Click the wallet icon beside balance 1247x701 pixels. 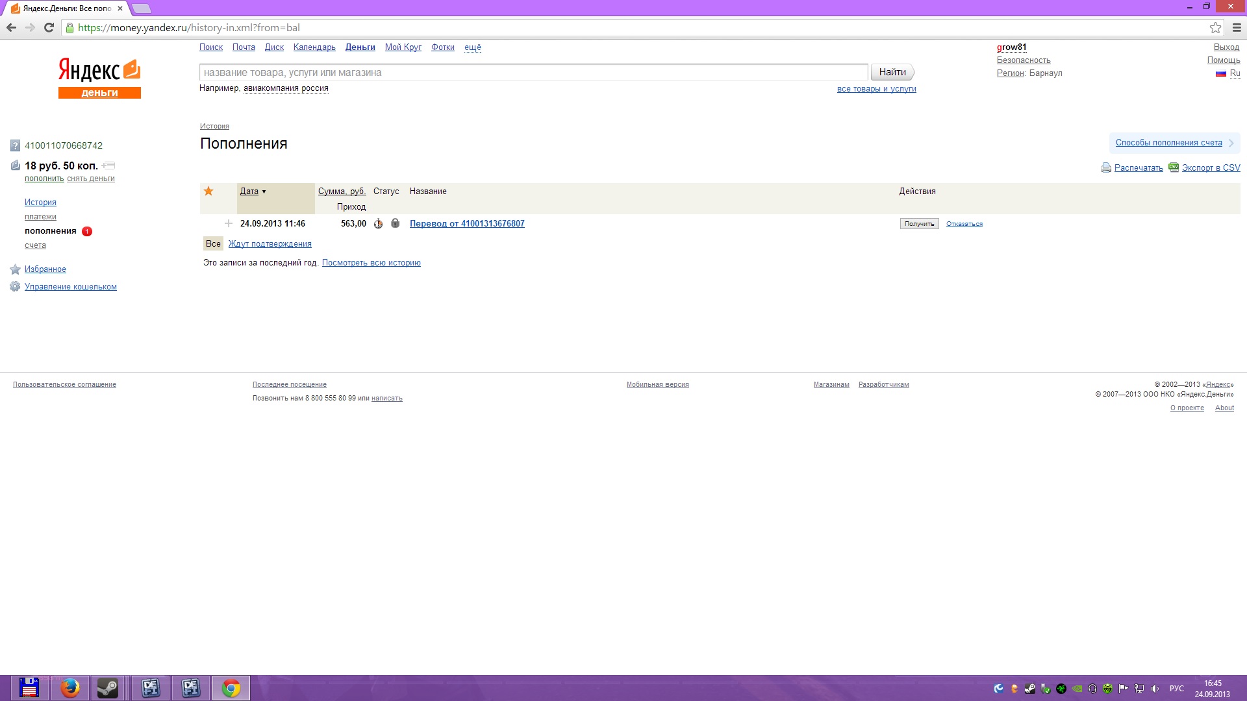click(x=16, y=166)
